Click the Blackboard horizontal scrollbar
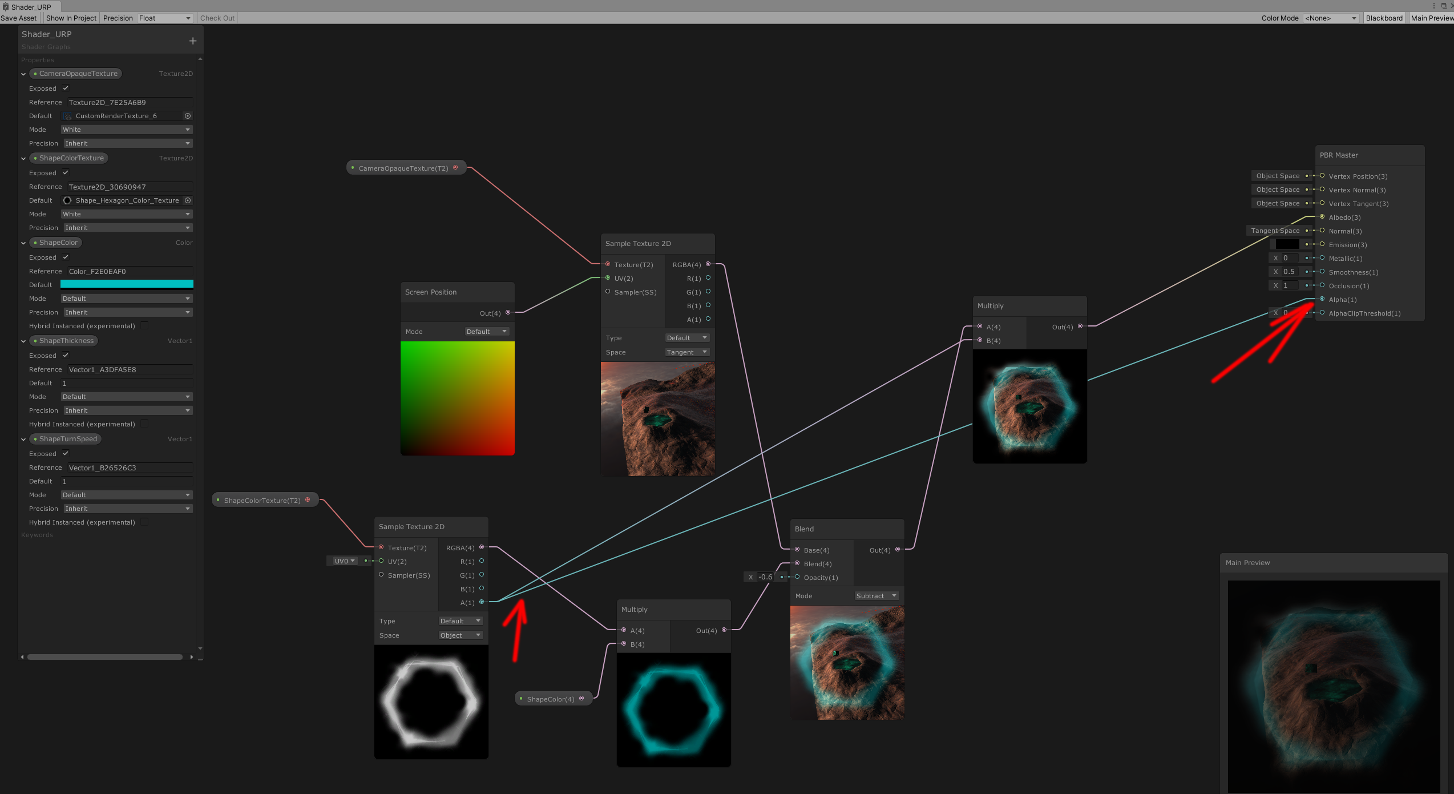 (x=105, y=657)
